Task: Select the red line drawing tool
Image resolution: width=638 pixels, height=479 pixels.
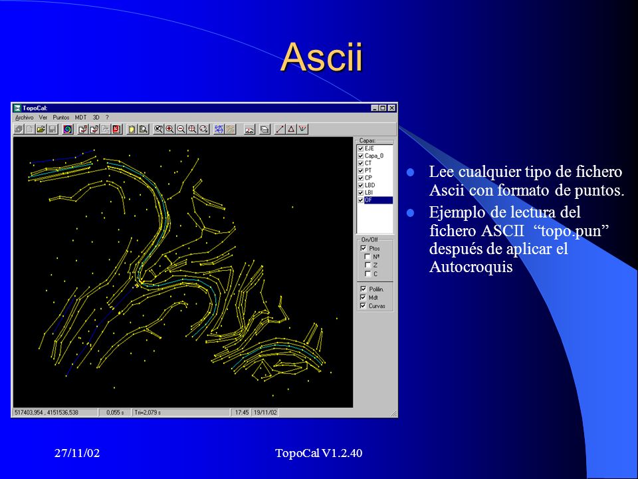Action: point(280,129)
